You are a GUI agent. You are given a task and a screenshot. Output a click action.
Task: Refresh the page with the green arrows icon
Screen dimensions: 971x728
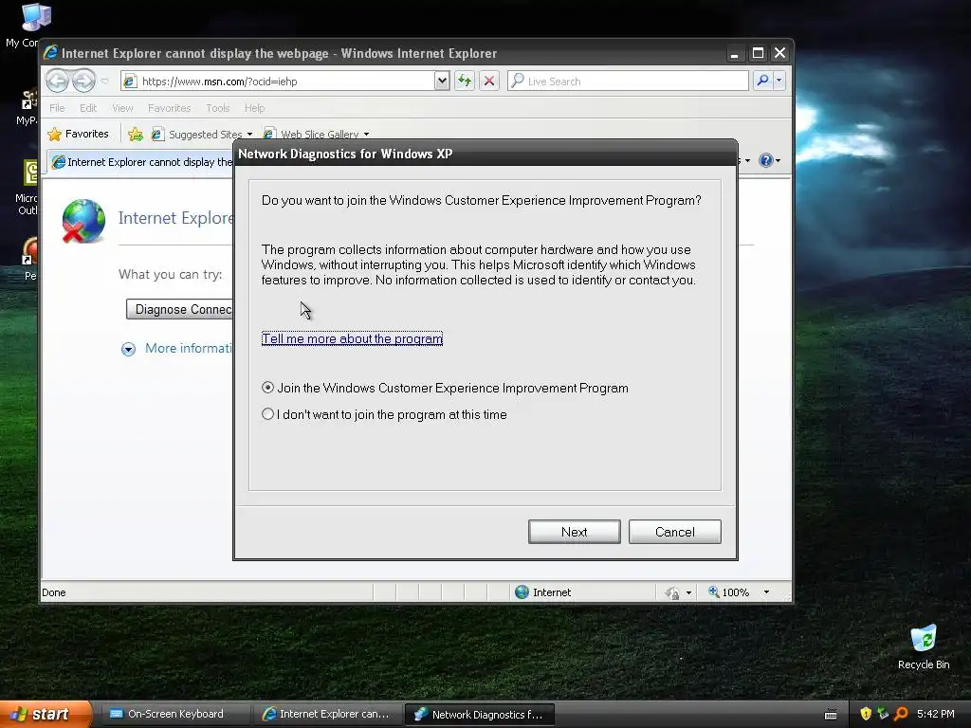[465, 82]
